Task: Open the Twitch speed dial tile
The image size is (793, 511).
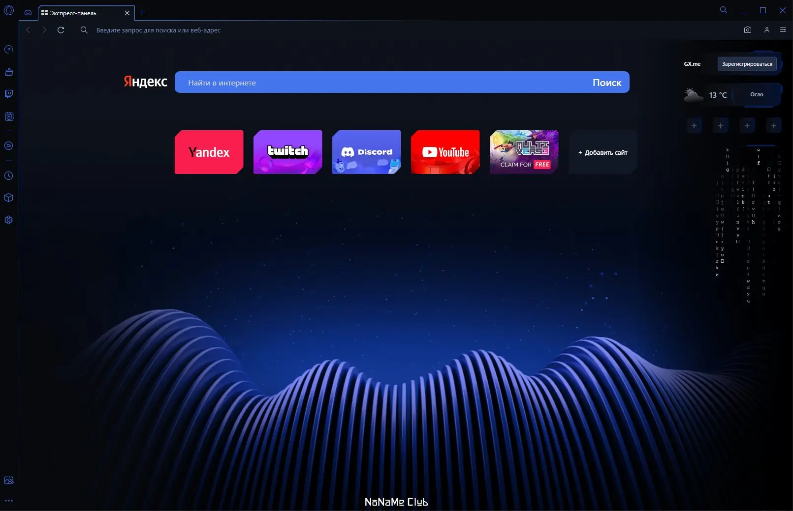Action: (288, 152)
